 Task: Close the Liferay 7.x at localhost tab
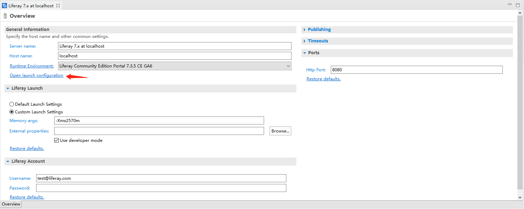58,6
